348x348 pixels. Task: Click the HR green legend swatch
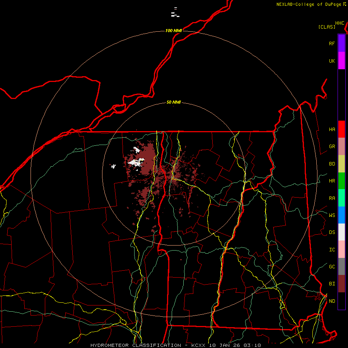click(341, 181)
